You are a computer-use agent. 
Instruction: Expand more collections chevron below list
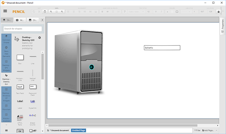point(6,125)
